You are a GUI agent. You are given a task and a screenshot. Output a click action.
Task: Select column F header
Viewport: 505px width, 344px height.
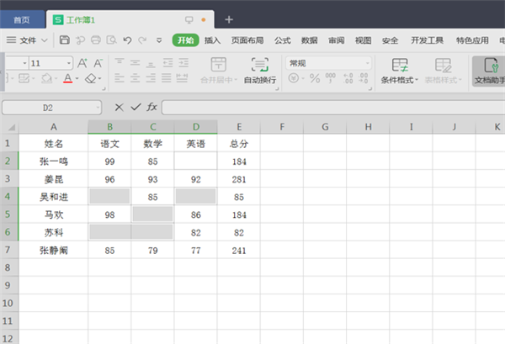pos(282,126)
